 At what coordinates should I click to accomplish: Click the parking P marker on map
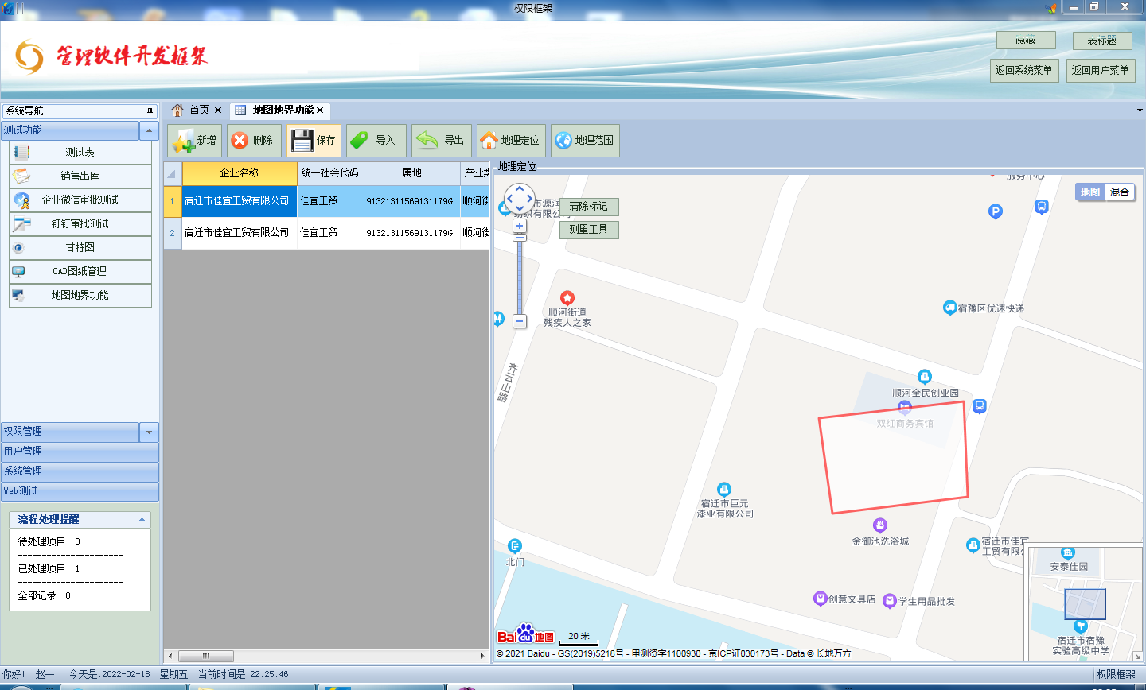pos(995,211)
